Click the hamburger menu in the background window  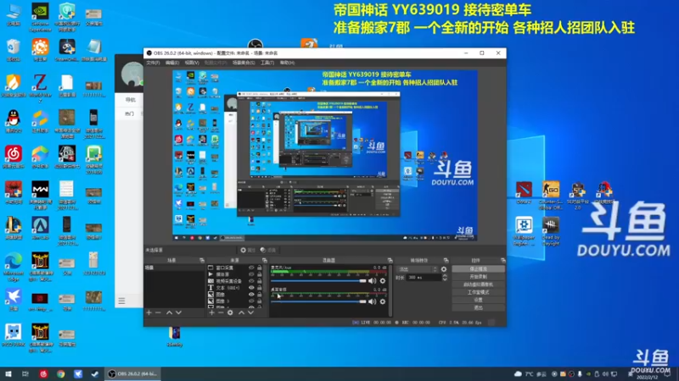pyautogui.click(x=121, y=301)
